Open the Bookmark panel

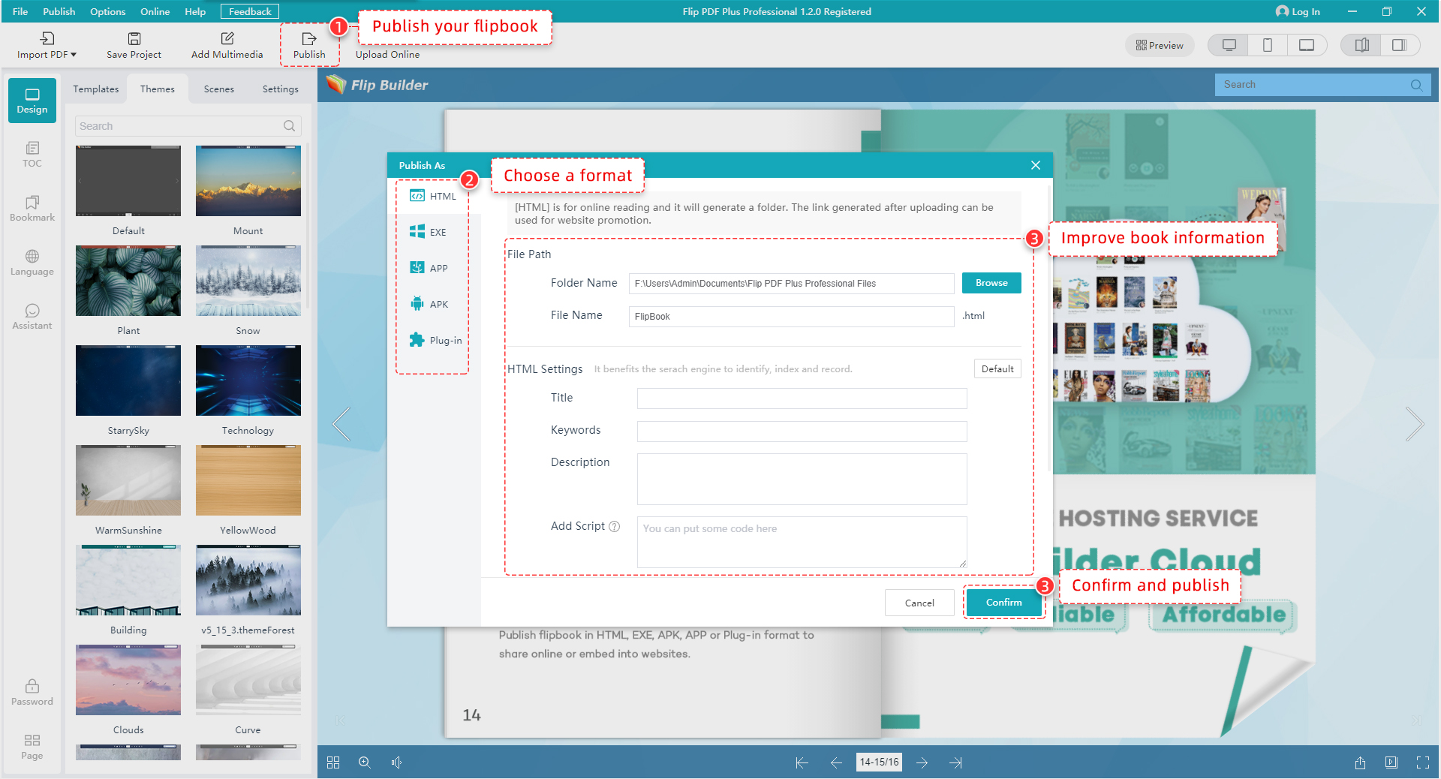[32, 209]
